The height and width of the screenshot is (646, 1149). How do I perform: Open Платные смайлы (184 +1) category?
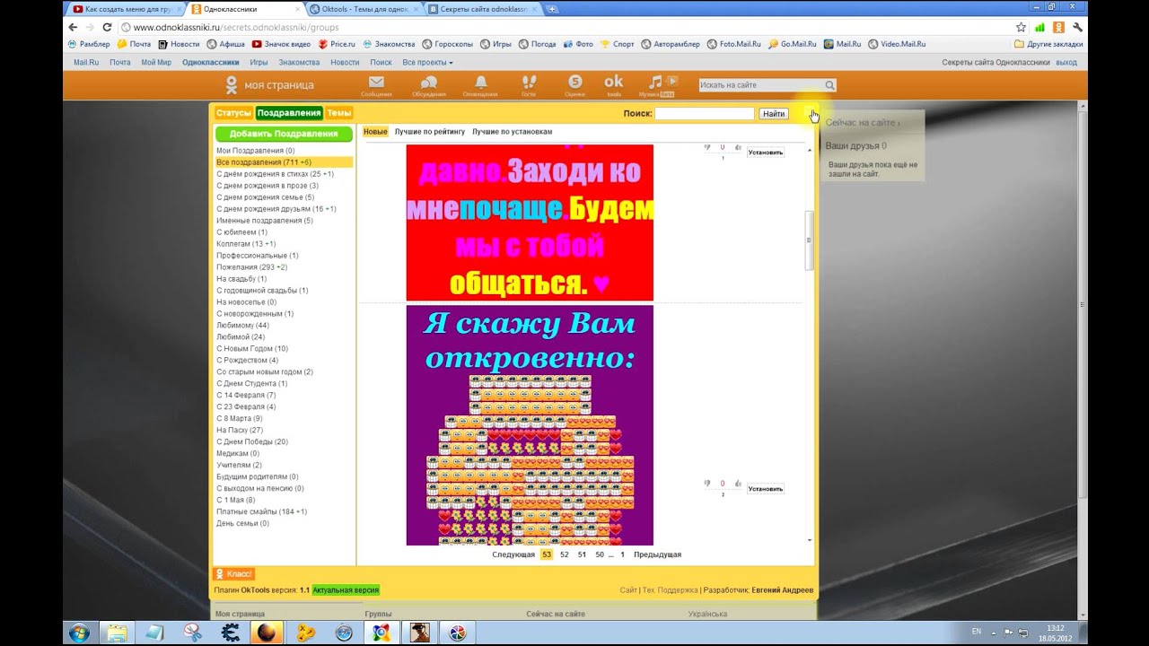261,512
